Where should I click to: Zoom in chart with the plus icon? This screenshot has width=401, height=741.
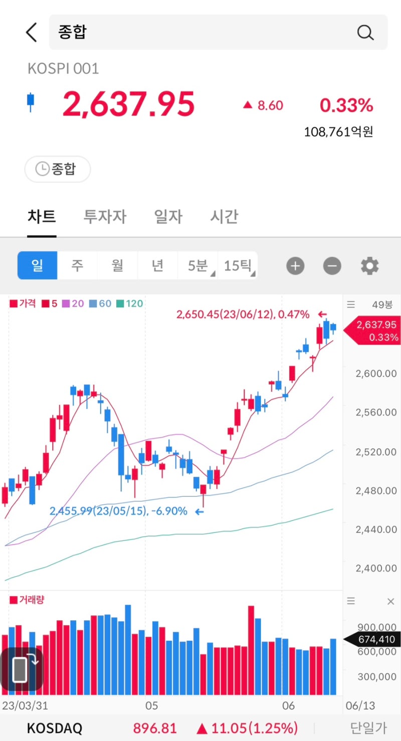coord(295,266)
